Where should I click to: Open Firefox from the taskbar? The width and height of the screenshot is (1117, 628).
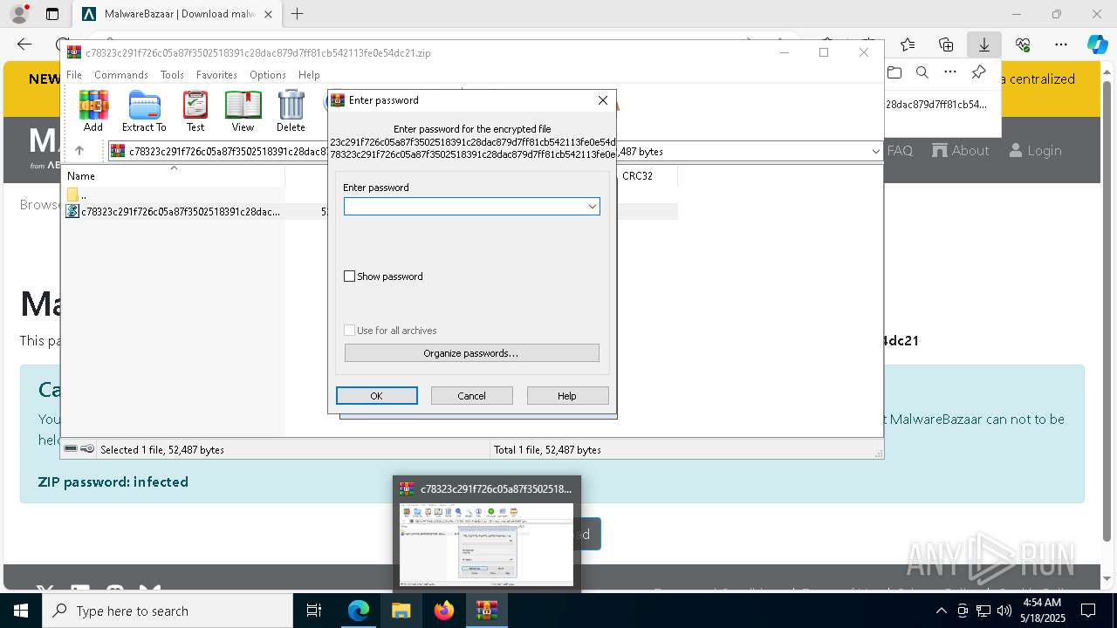pos(444,611)
